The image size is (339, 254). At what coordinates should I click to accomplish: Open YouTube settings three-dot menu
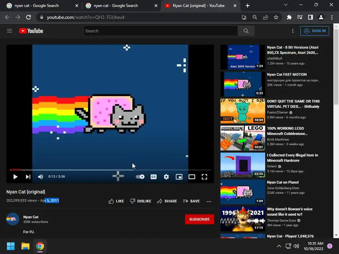[x=293, y=31]
